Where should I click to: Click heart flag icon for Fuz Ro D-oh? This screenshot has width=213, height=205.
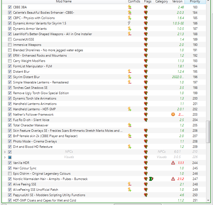146,120
